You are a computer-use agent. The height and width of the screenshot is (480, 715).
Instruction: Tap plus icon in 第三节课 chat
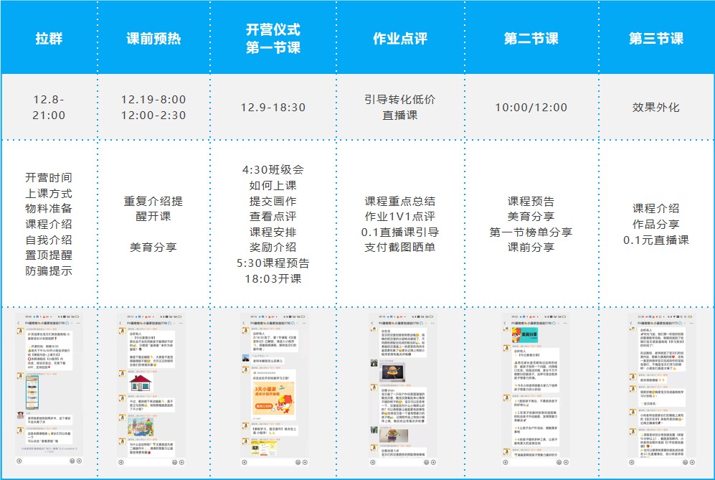coord(693,462)
